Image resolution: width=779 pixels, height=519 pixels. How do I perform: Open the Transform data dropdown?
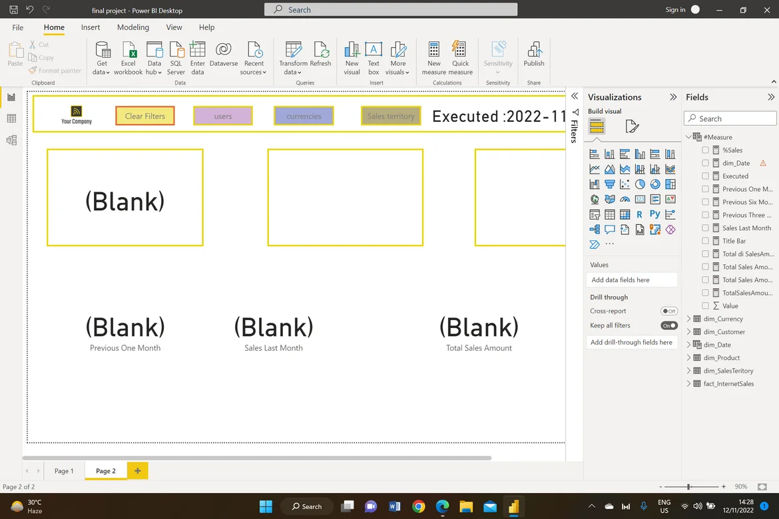[x=293, y=72]
